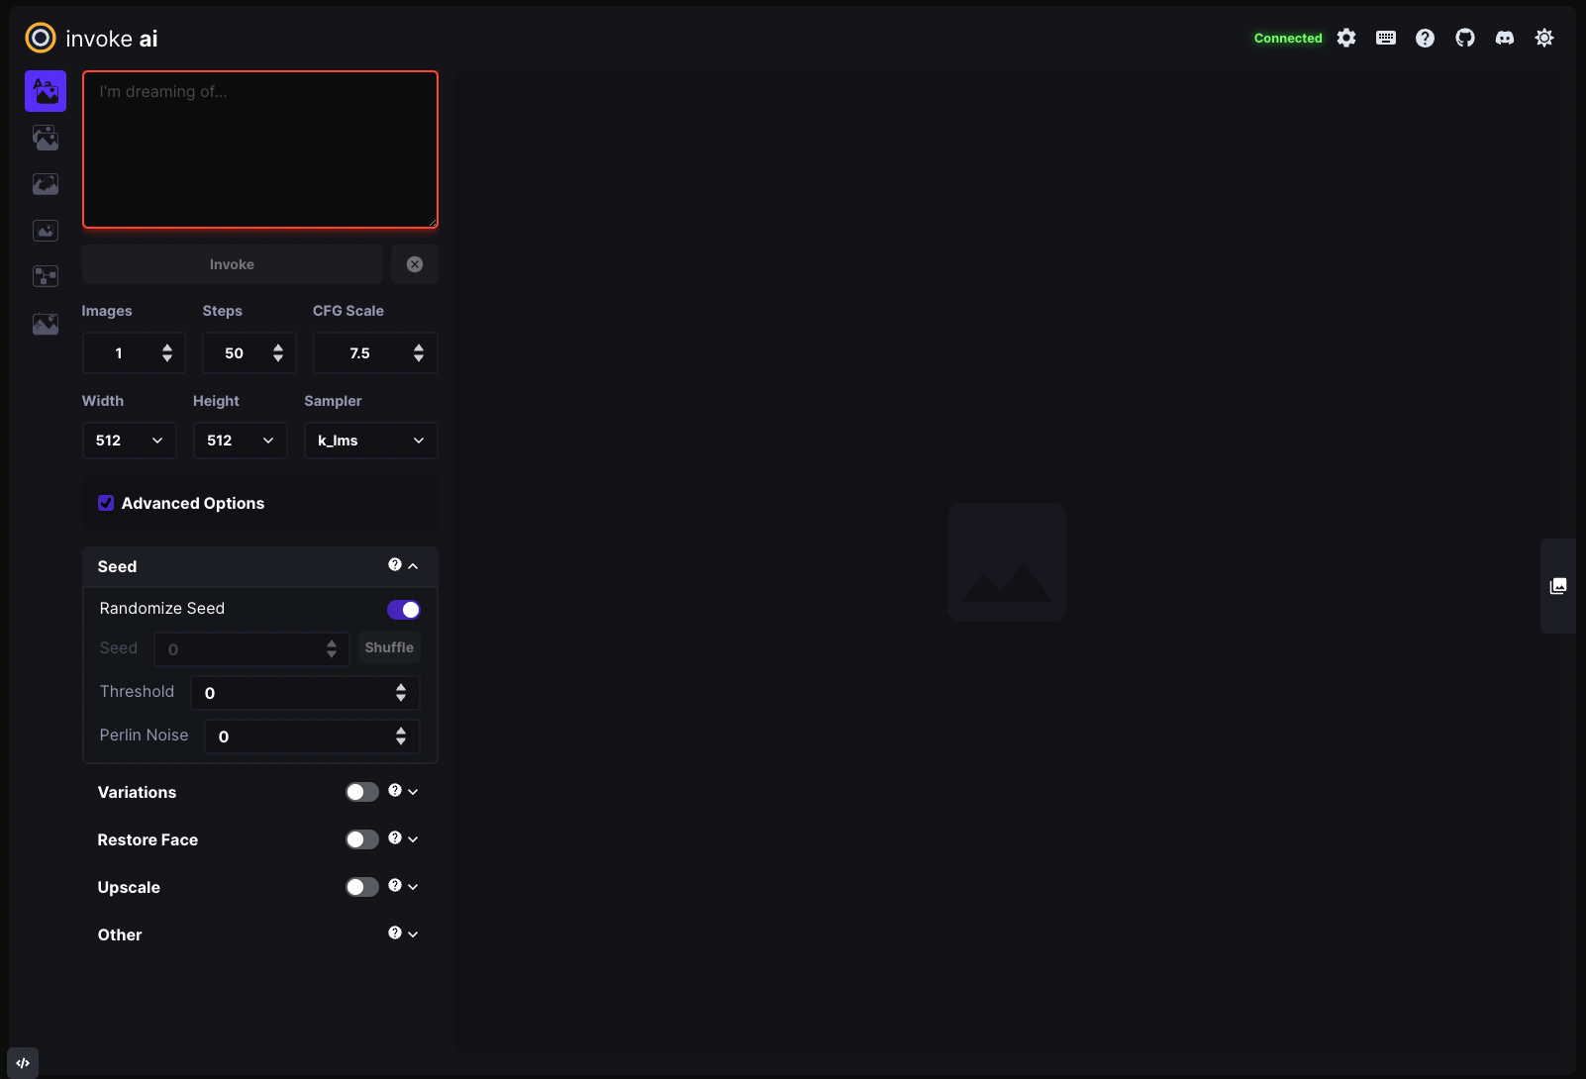Click the Threshold stepper arrows
This screenshot has width=1586, height=1079.
(401, 692)
